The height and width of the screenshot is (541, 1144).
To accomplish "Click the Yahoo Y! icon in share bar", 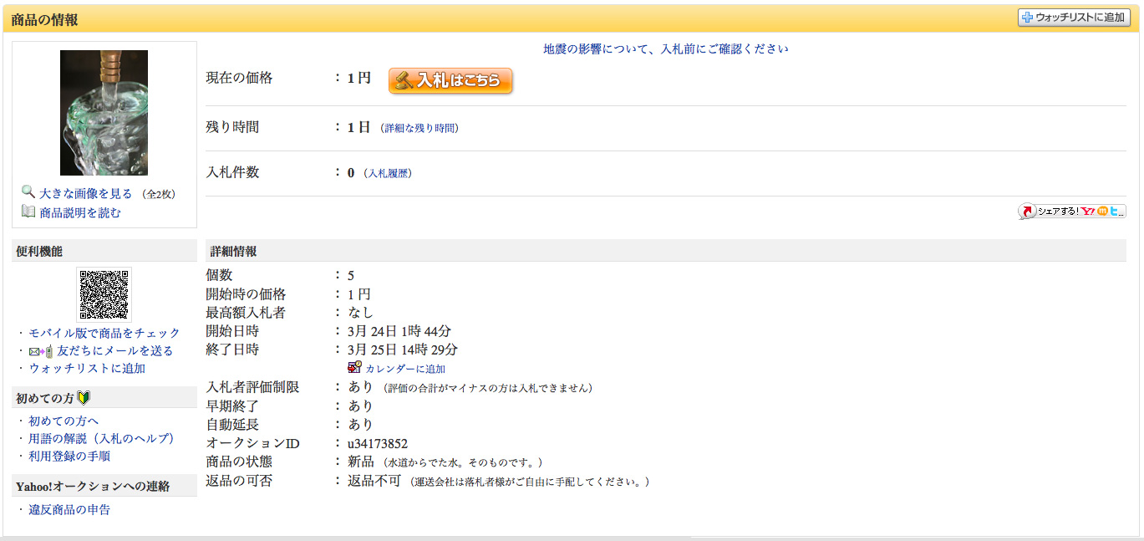I will [x=1088, y=212].
